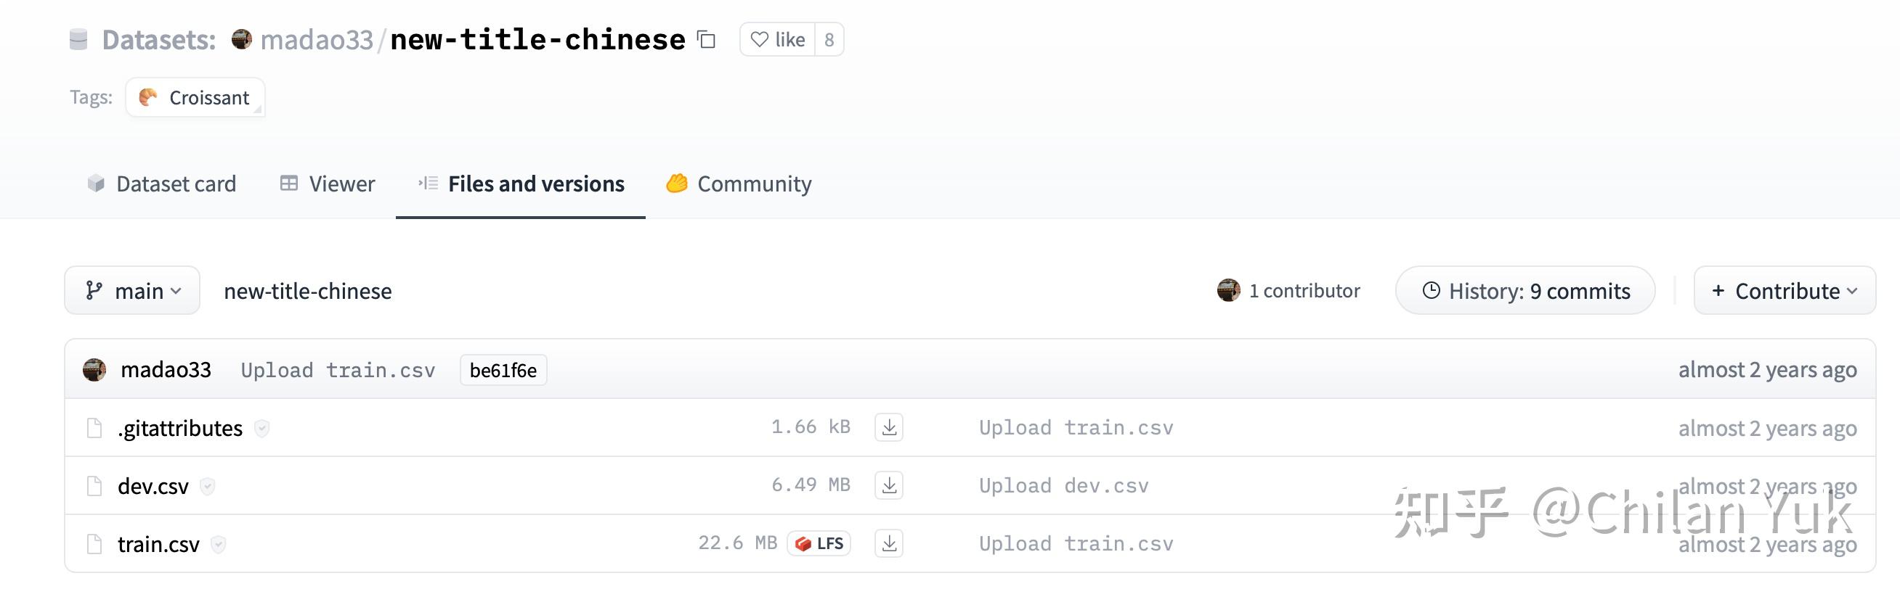Download the dev.csv file

pyautogui.click(x=889, y=485)
